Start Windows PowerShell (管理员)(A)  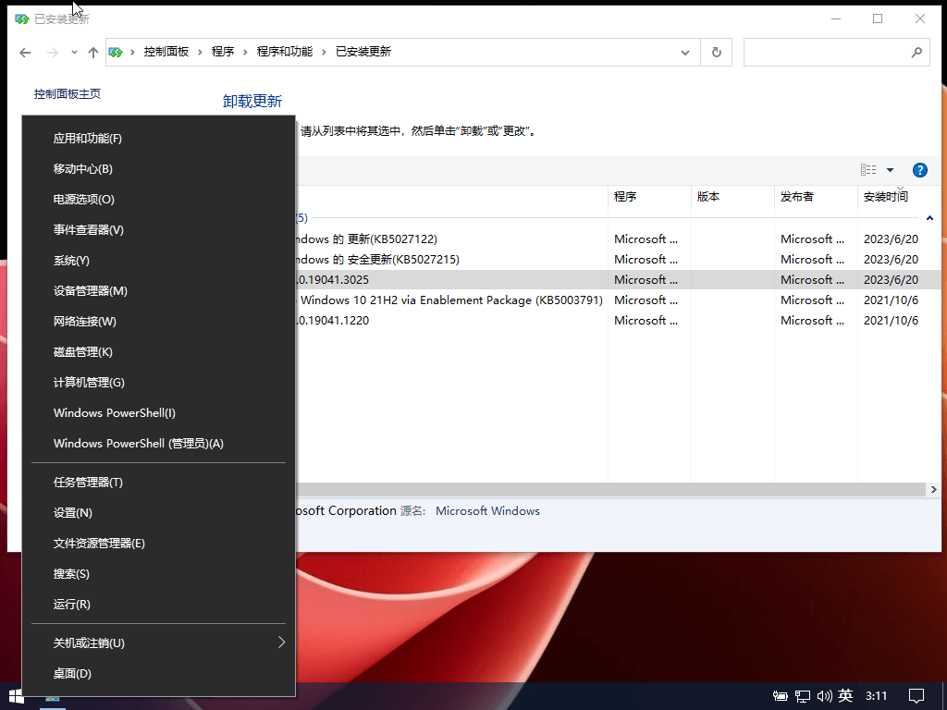click(x=158, y=443)
